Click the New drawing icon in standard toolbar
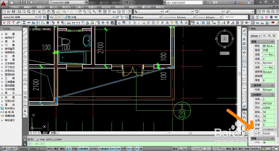Image resolution: width=279 pixels, height=151 pixels. 4,12
